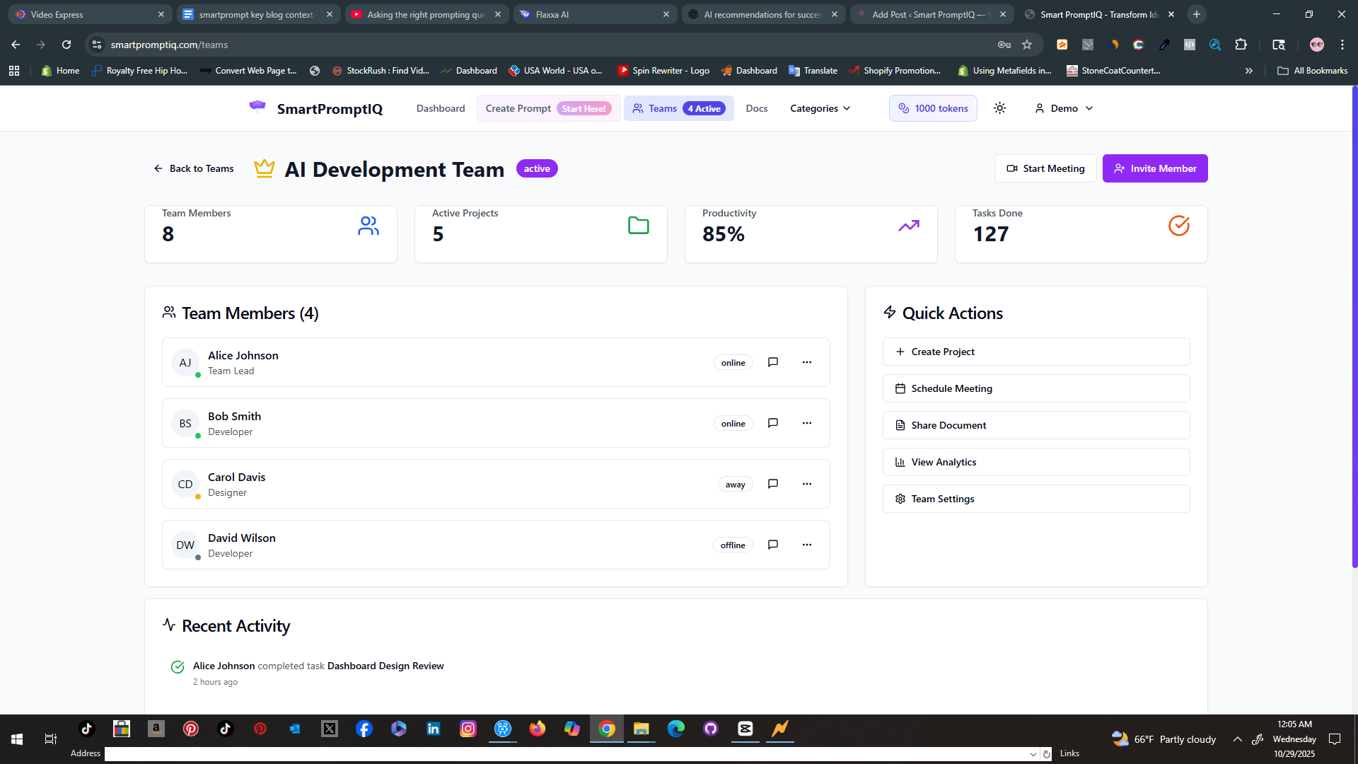1358x764 pixels.
Task: Open chat with Carol Davis
Action: coord(773,484)
